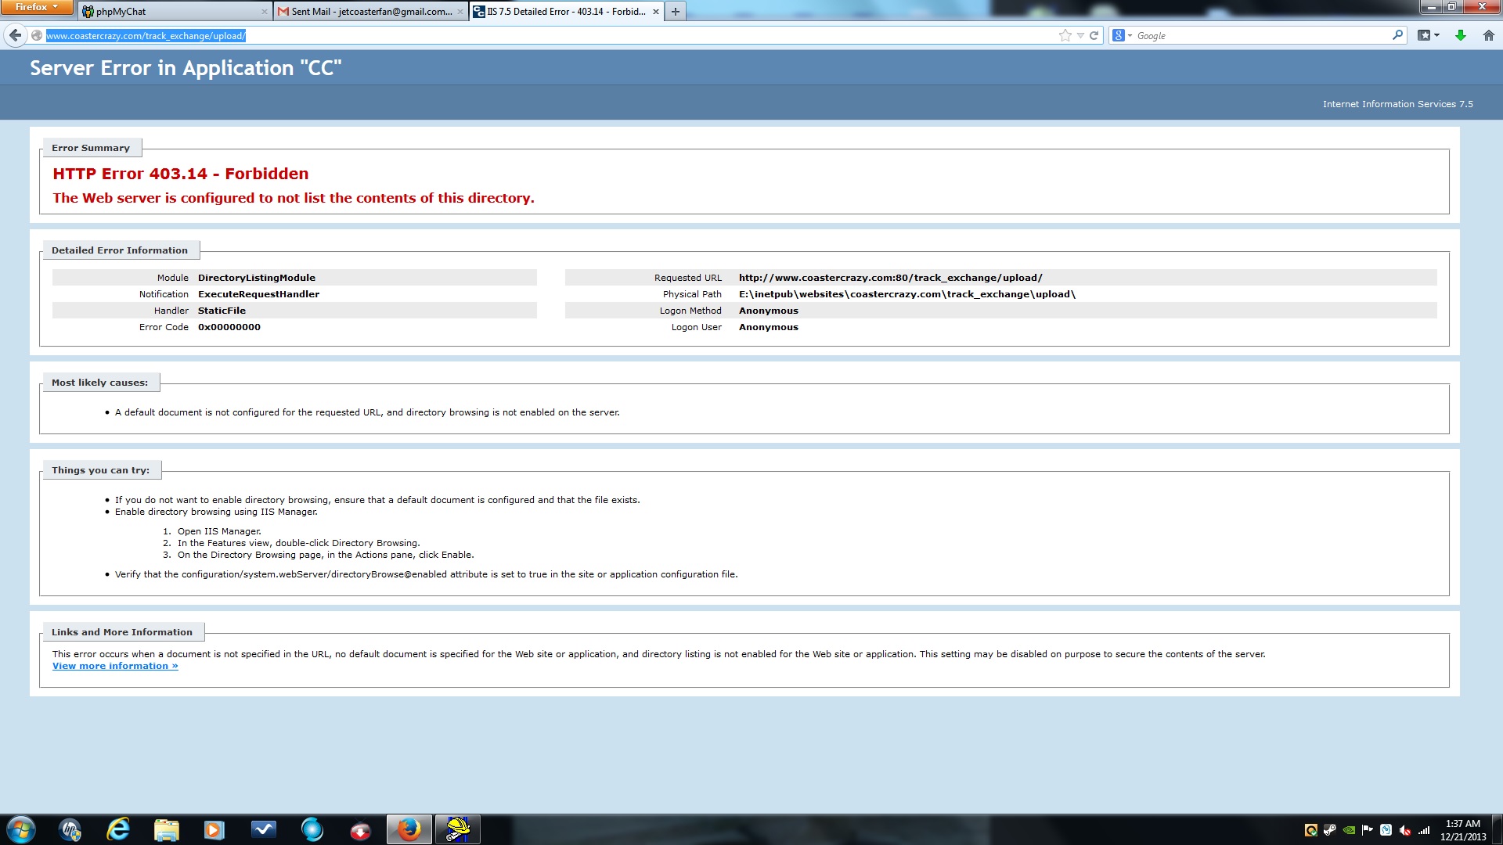Open the Bookmarks menu button
Viewport: 1503px width, 845px height.
pyautogui.click(x=1429, y=35)
